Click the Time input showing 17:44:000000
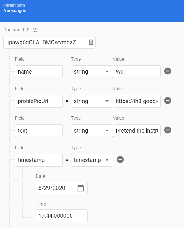Screen dimensions: 184x228 pos(61,216)
